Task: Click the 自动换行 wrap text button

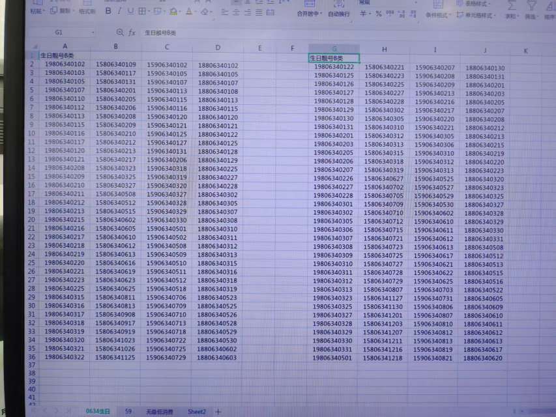Action: [338, 14]
